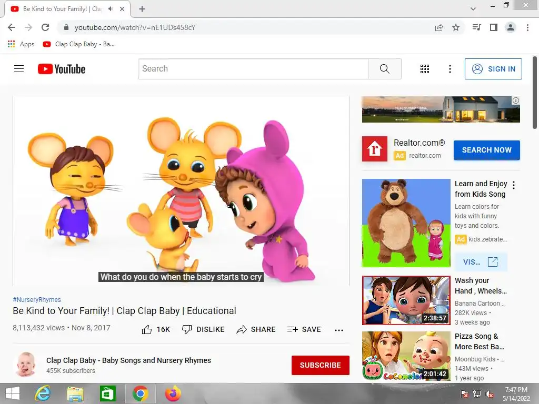Open a new tab
This screenshot has width=539, height=404.
pos(142,9)
